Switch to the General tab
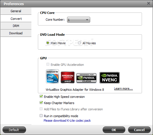The width and height of the screenshot is (153, 135). pos(16,11)
